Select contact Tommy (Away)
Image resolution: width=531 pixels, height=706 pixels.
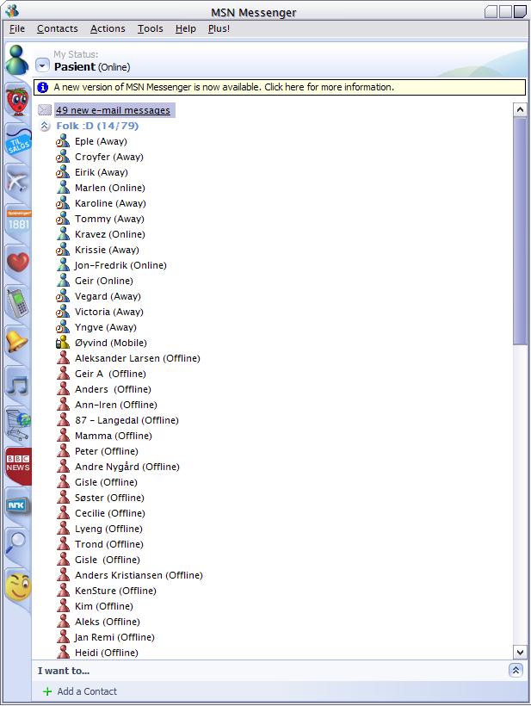tap(109, 219)
